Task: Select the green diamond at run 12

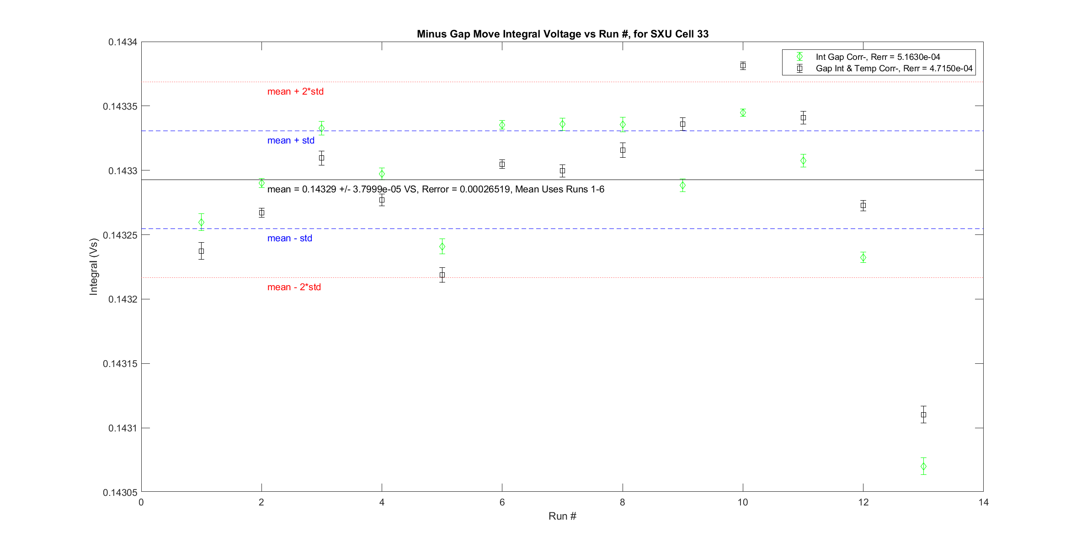Action: 863,258
